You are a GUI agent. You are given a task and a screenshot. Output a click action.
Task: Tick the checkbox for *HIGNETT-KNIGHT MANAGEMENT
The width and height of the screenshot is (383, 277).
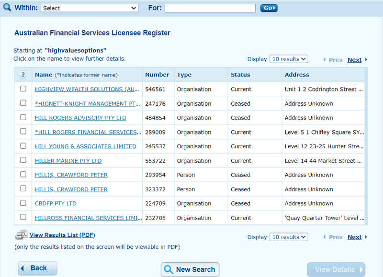click(x=23, y=103)
